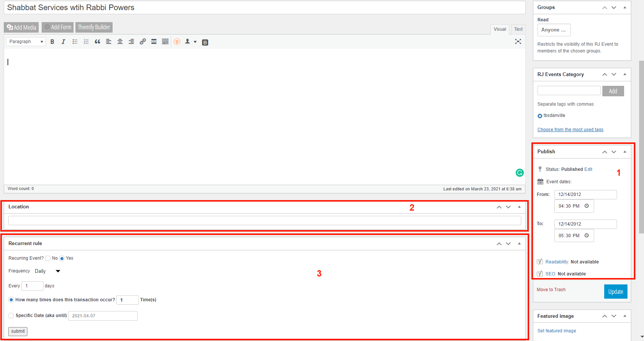Switch to the Text editor tab
Screen dimensions: 644x341
coord(518,29)
